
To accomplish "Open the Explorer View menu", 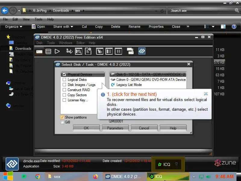I will pyautogui.click(x=26, y=19).
